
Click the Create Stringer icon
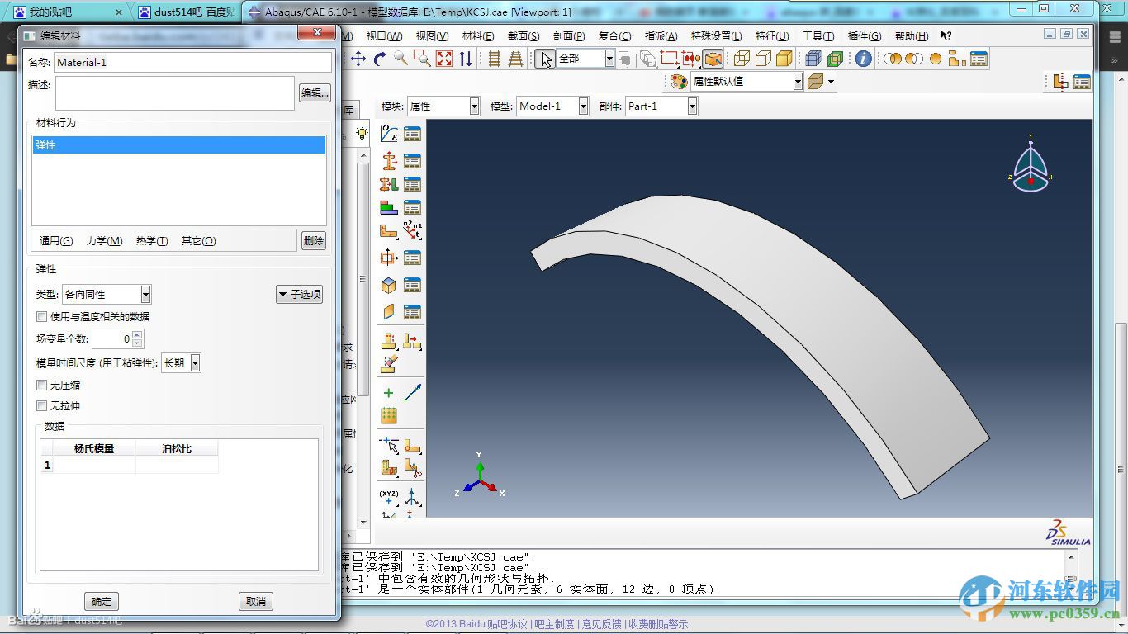coord(389,312)
